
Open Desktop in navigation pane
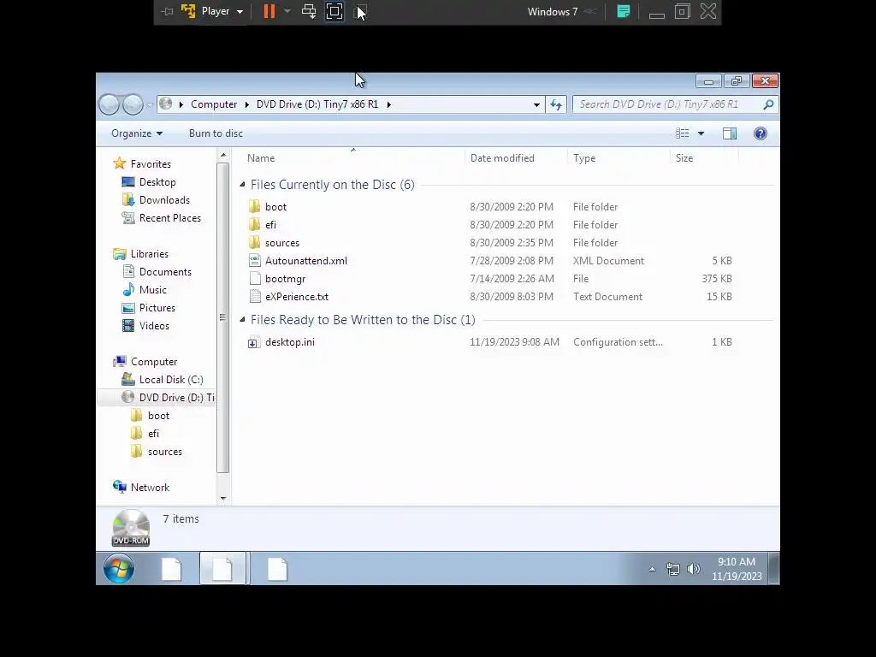coord(157,182)
